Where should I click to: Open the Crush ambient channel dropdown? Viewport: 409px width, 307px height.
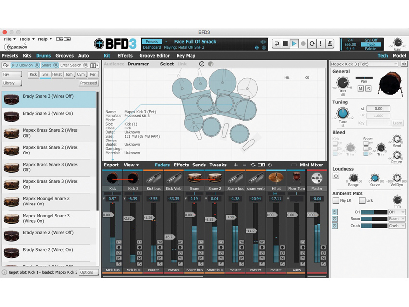[x=397, y=226]
